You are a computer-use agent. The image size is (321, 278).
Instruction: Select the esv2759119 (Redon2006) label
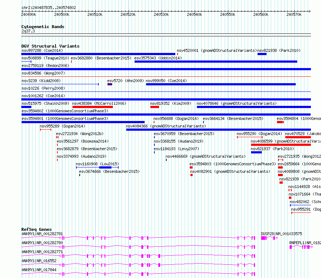pyautogui.click(x=45, y=66)
